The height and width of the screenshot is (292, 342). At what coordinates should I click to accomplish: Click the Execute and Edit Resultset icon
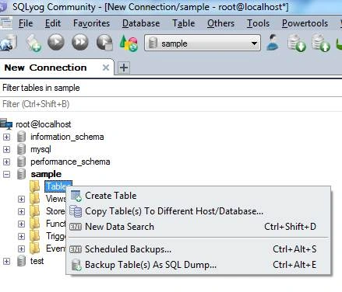click(104, 43)
